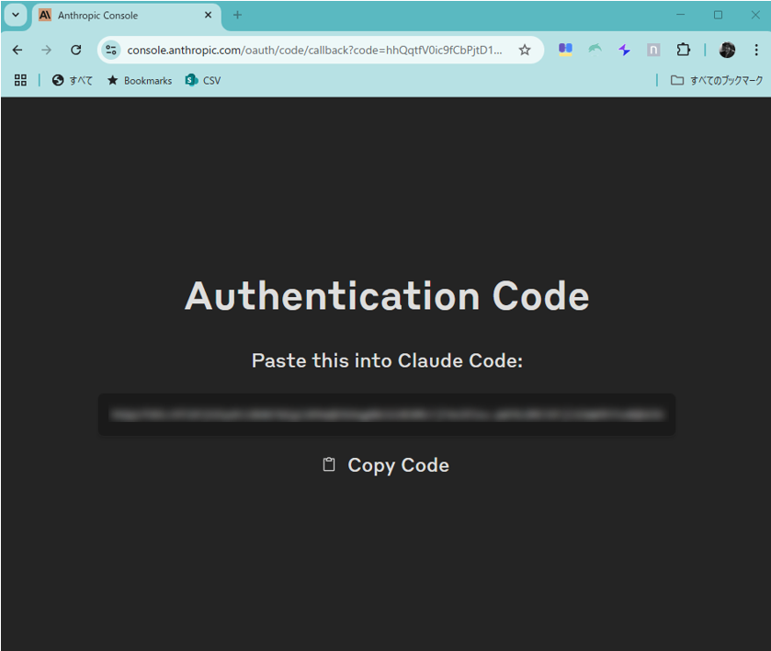Image resolution: width=771 pixels, height=651 pixels.
Task: Open the Bookmarks star bookmark folder
Action: click(140, 80)
